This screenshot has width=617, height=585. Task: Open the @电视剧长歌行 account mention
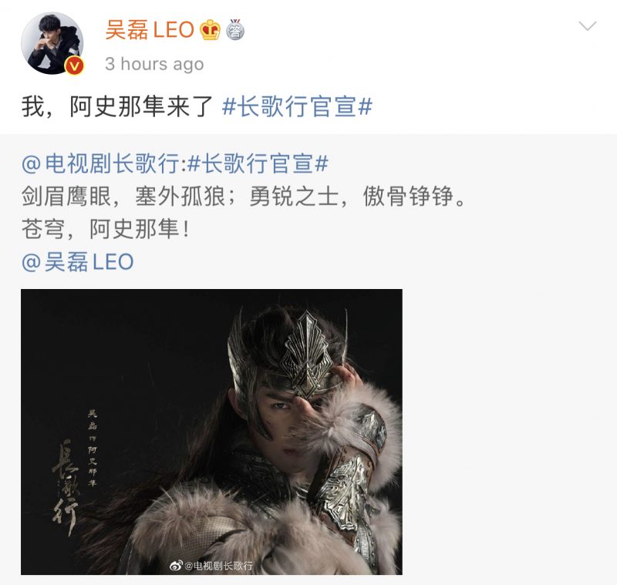pos(101,163)
